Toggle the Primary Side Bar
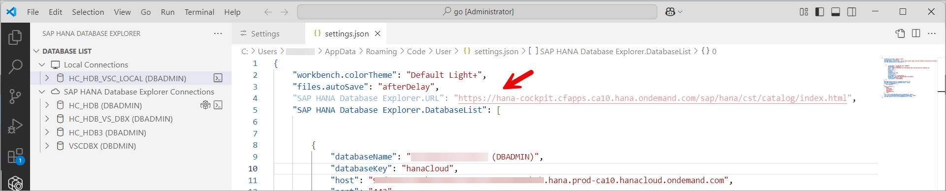Viewport: 946px width, 191px height. click(x=820, y=12)
